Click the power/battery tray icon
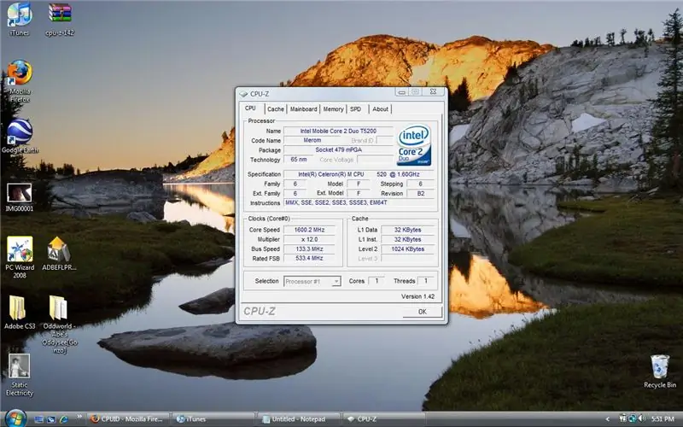 pos(623,418)
